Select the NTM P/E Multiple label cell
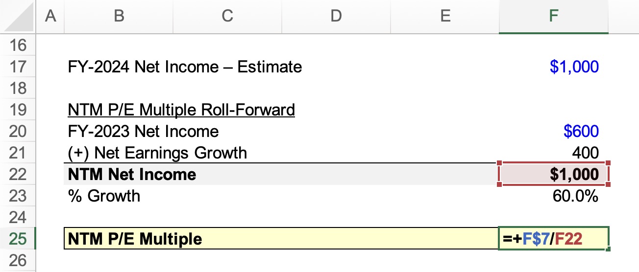This screenshot has width=639, height=272. 281,239
